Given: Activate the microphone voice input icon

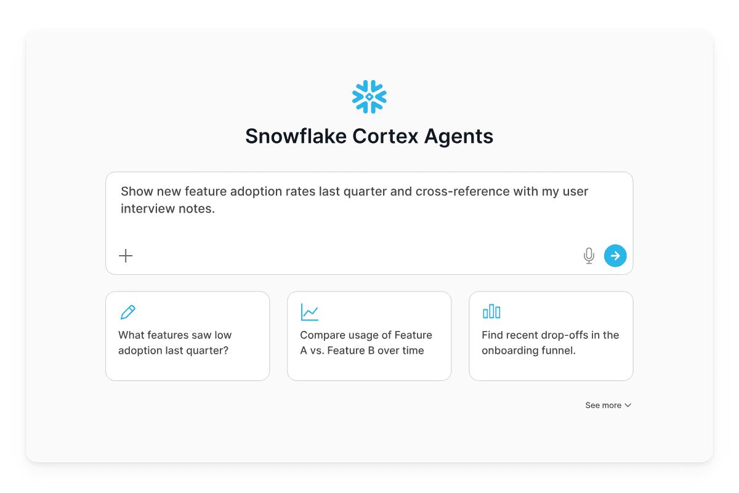Looking at the screenshot, I should pyautogui.click(x=589, y=256).
